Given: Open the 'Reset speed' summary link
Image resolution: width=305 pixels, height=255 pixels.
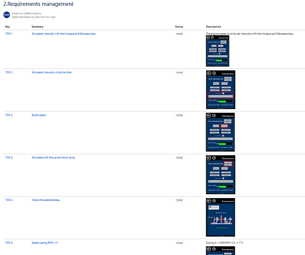Looking at the screenshot, I should click(38, 115).
